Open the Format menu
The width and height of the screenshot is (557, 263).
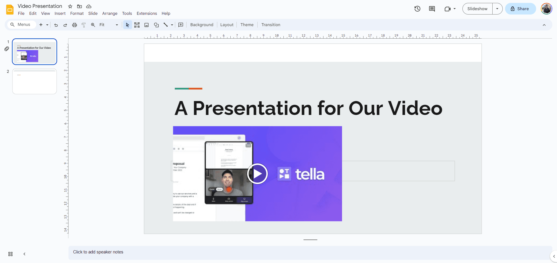pyautogui.click(x=77, y=13)
